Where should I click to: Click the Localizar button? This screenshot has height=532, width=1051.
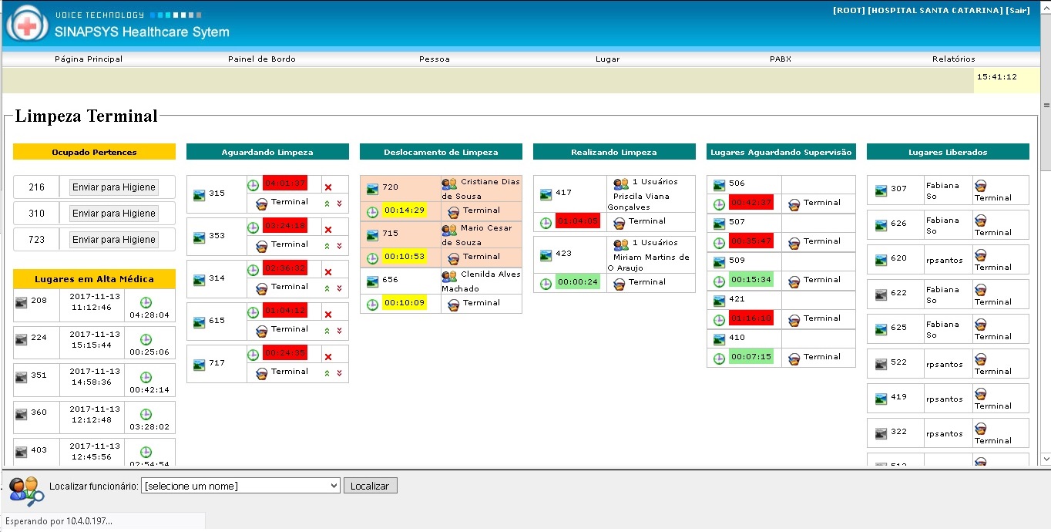pos(370,486)
